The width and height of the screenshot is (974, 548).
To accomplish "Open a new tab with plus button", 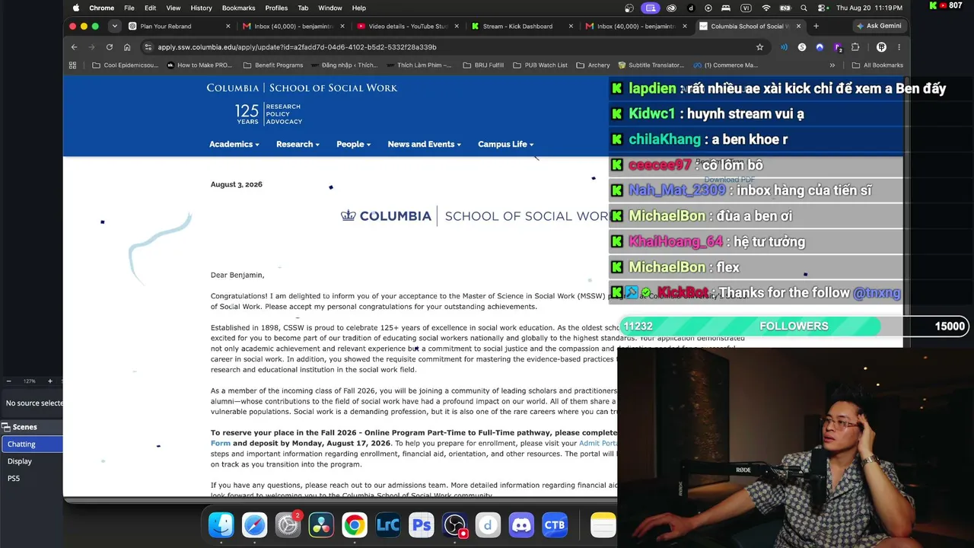I will coord(816,26).
